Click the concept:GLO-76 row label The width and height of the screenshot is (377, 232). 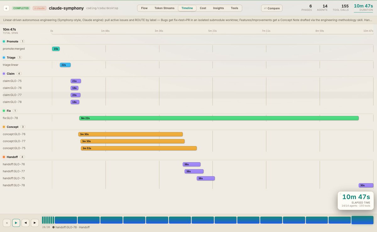click(14, 134)
